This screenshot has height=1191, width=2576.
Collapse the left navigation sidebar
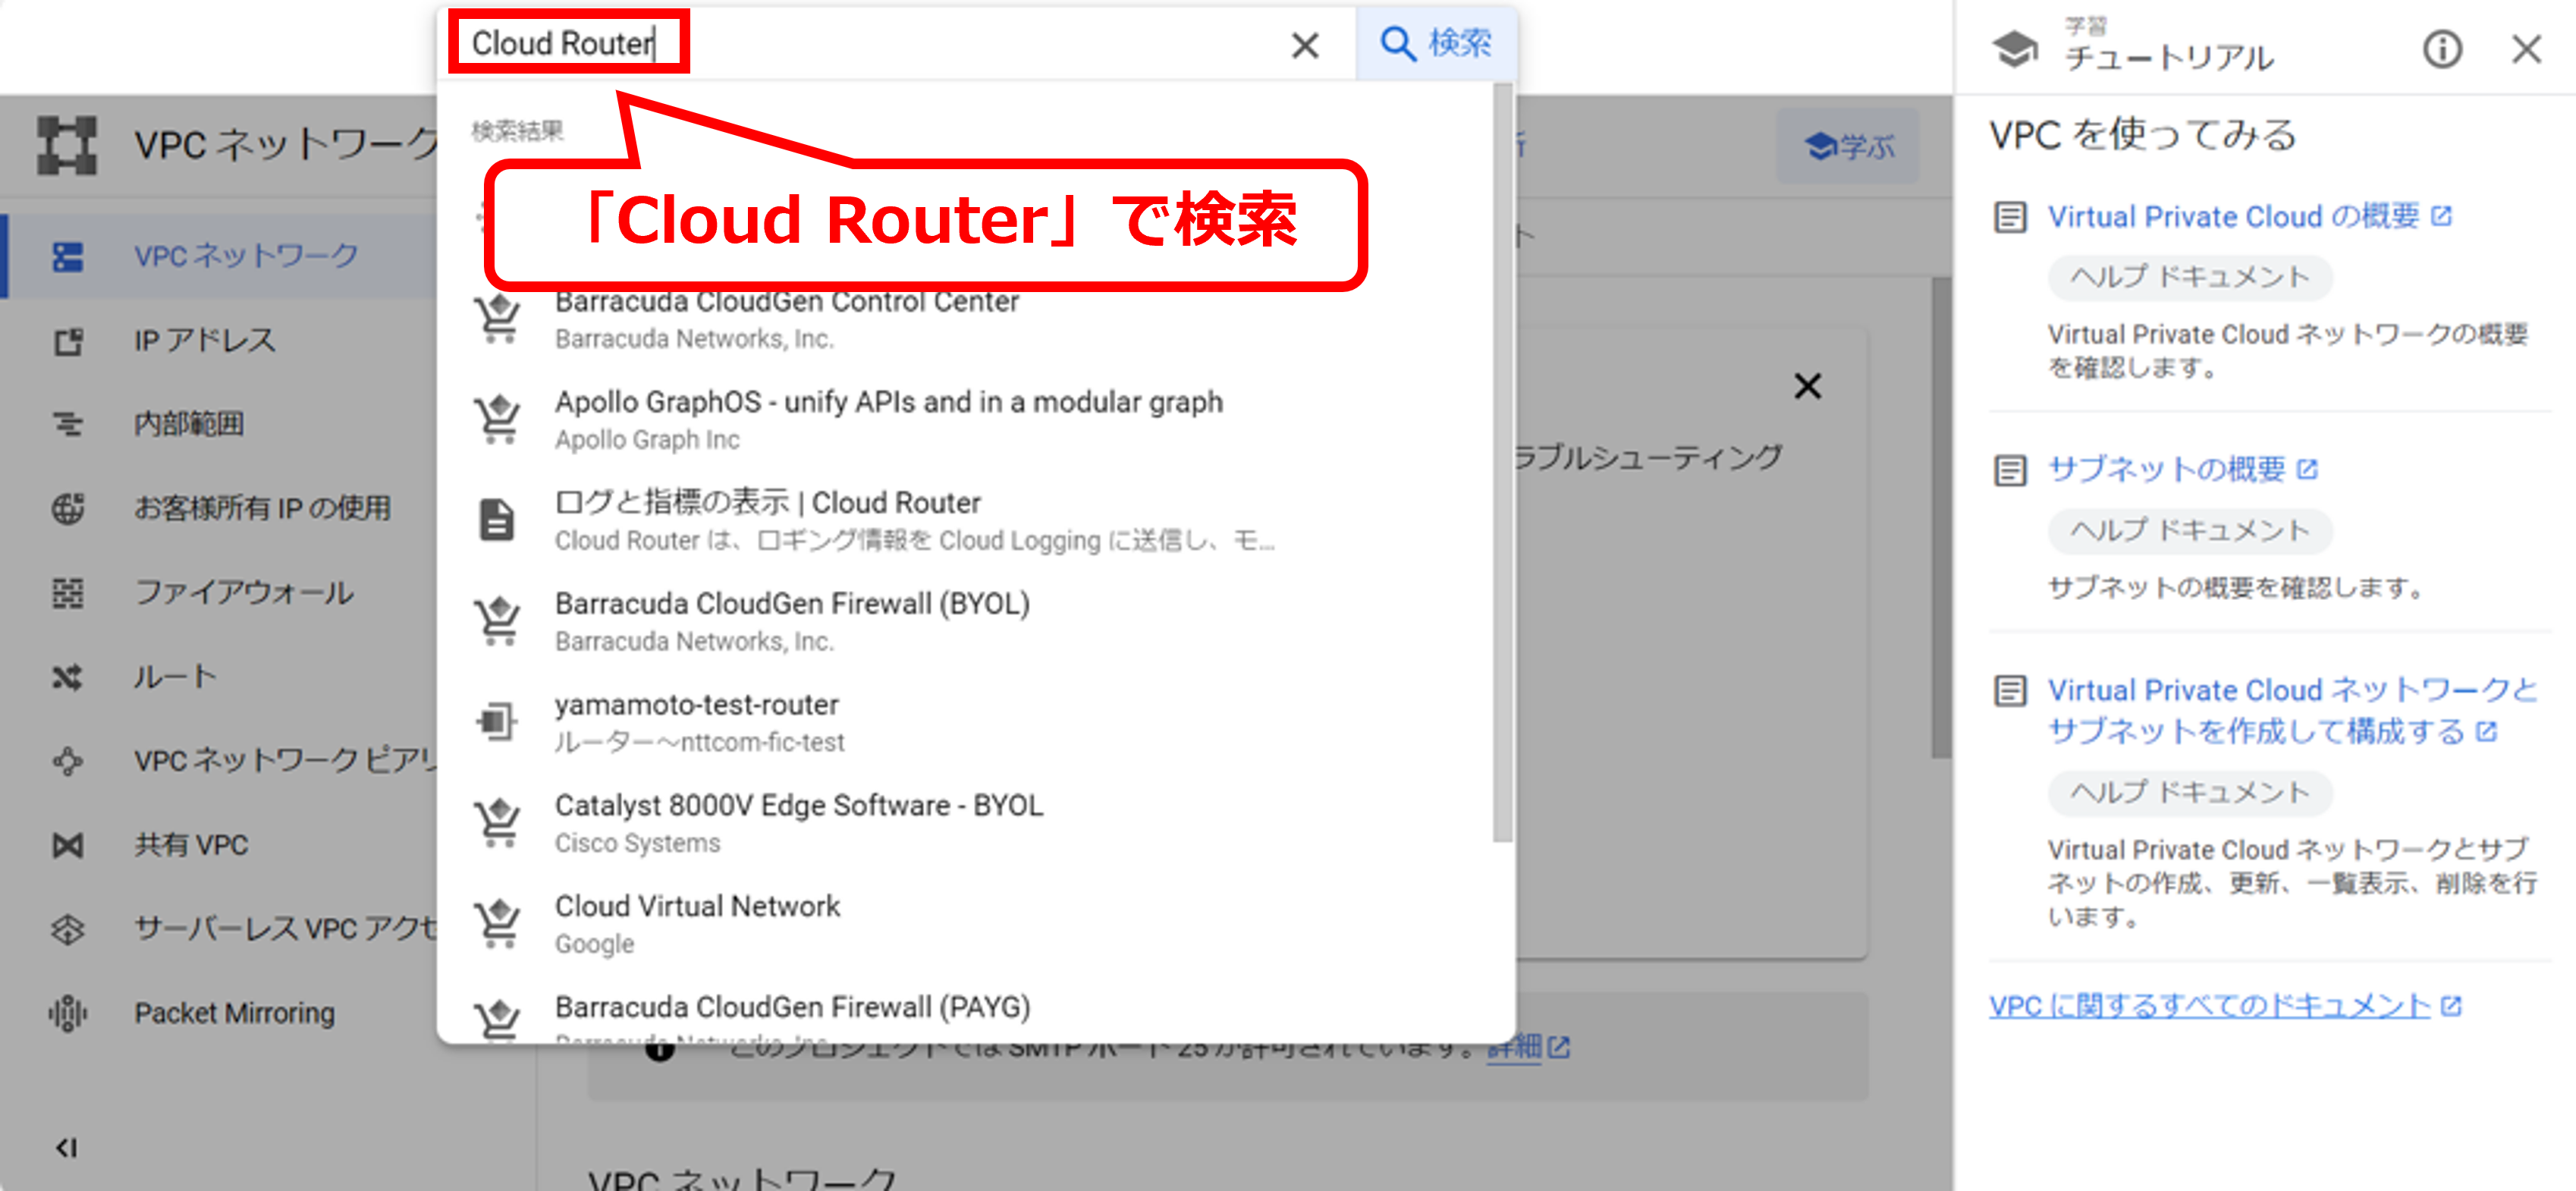click(x=66, y=1147)
